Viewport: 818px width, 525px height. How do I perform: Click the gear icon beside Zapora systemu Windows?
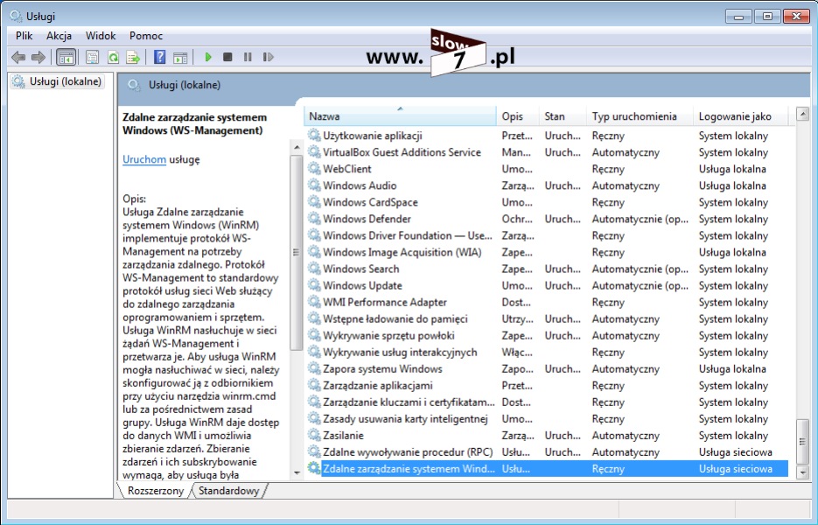click(313, 368)
